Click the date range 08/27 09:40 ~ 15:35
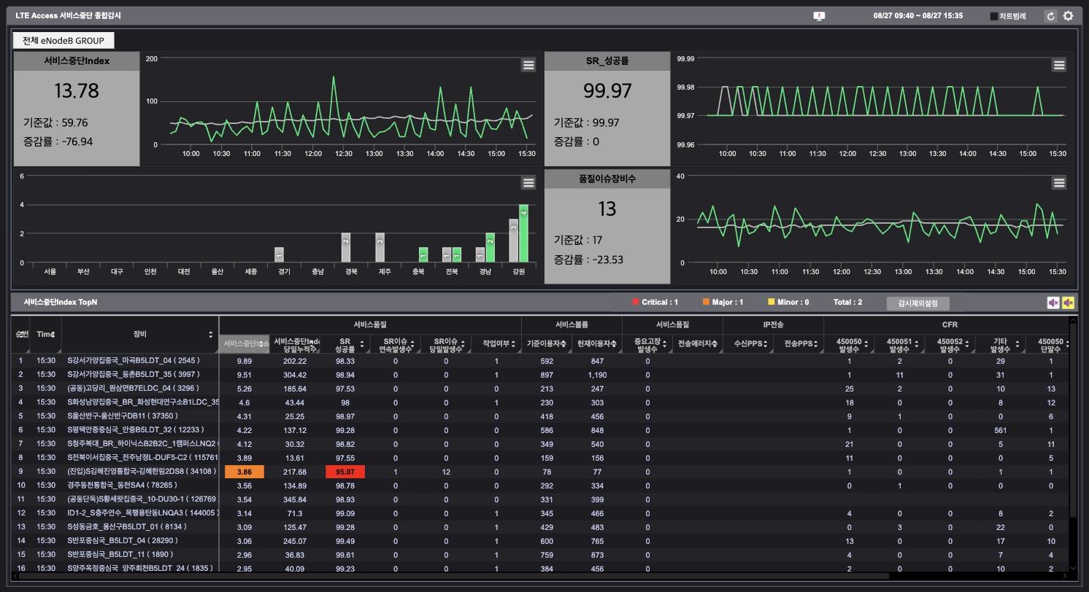 [917, 16]
